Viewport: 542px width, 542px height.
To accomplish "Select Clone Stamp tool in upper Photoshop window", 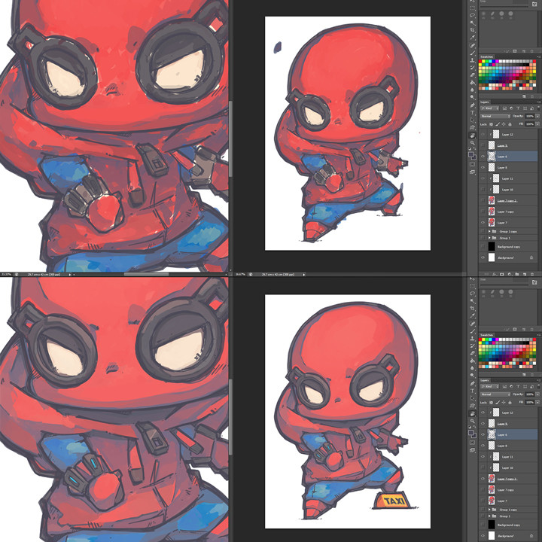I will [x=473, y=60].
